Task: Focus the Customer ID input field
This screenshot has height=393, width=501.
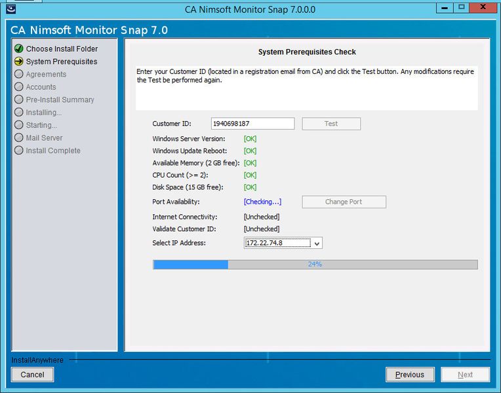Action: pos(252,124)
